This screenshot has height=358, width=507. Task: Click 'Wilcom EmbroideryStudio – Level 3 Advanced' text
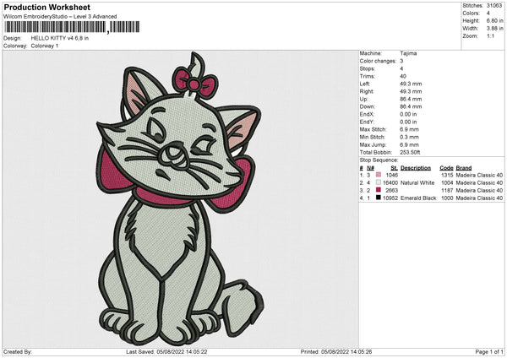click(60, 17)
